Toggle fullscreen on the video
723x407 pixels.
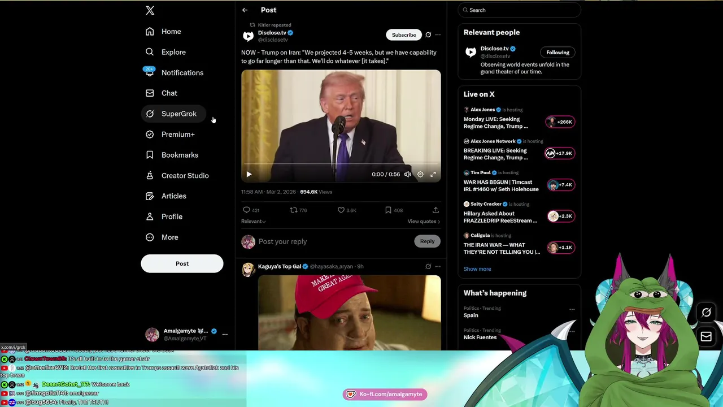coord(433,174)
